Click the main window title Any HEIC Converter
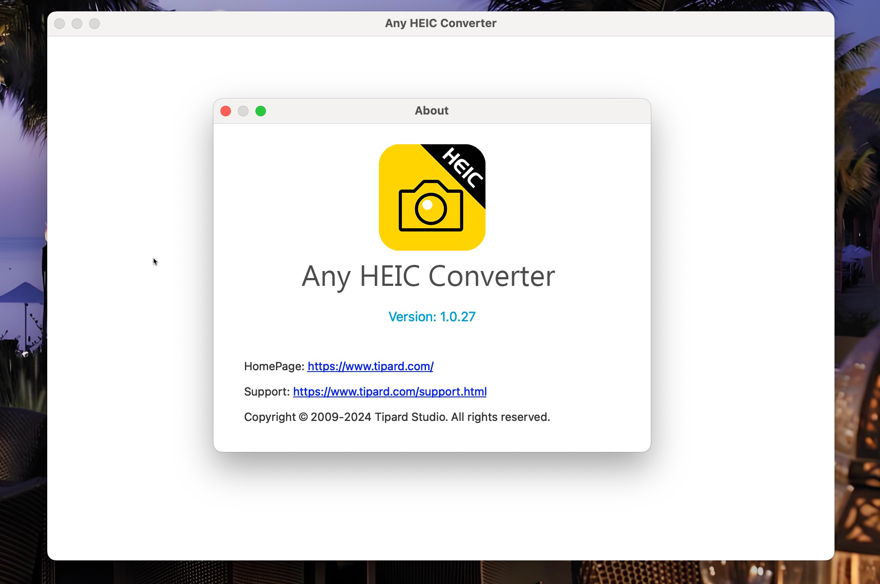This screenshot has height=584, width=880. tap(441, 23)
